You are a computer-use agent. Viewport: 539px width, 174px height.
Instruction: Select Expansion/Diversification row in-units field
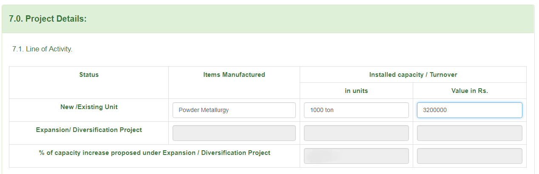(x=356, y=133)
